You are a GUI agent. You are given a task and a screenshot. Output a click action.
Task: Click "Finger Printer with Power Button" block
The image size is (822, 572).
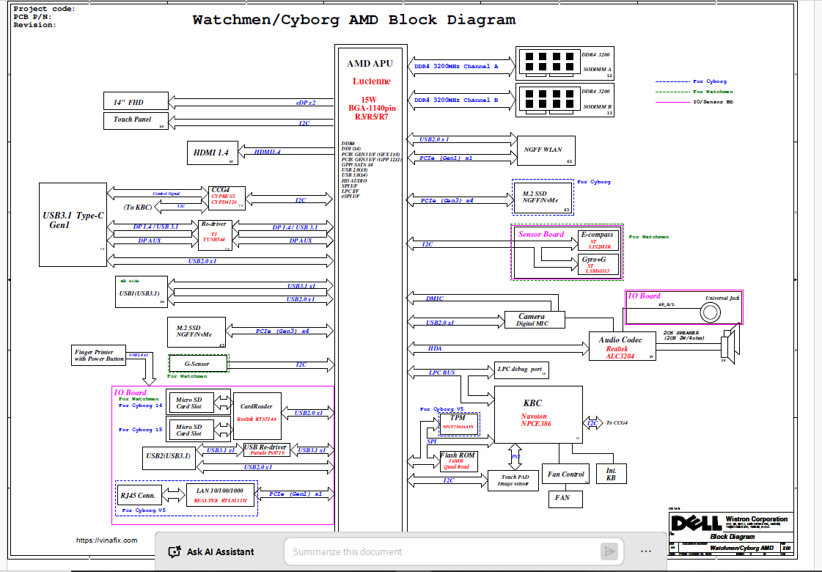click(98, 356)
